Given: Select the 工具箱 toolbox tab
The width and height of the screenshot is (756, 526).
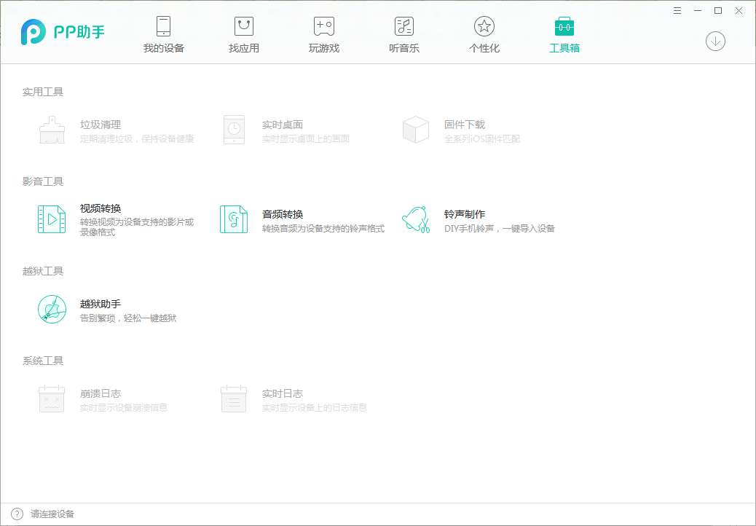Looking at the screenshot, I should tap(564, 34).
